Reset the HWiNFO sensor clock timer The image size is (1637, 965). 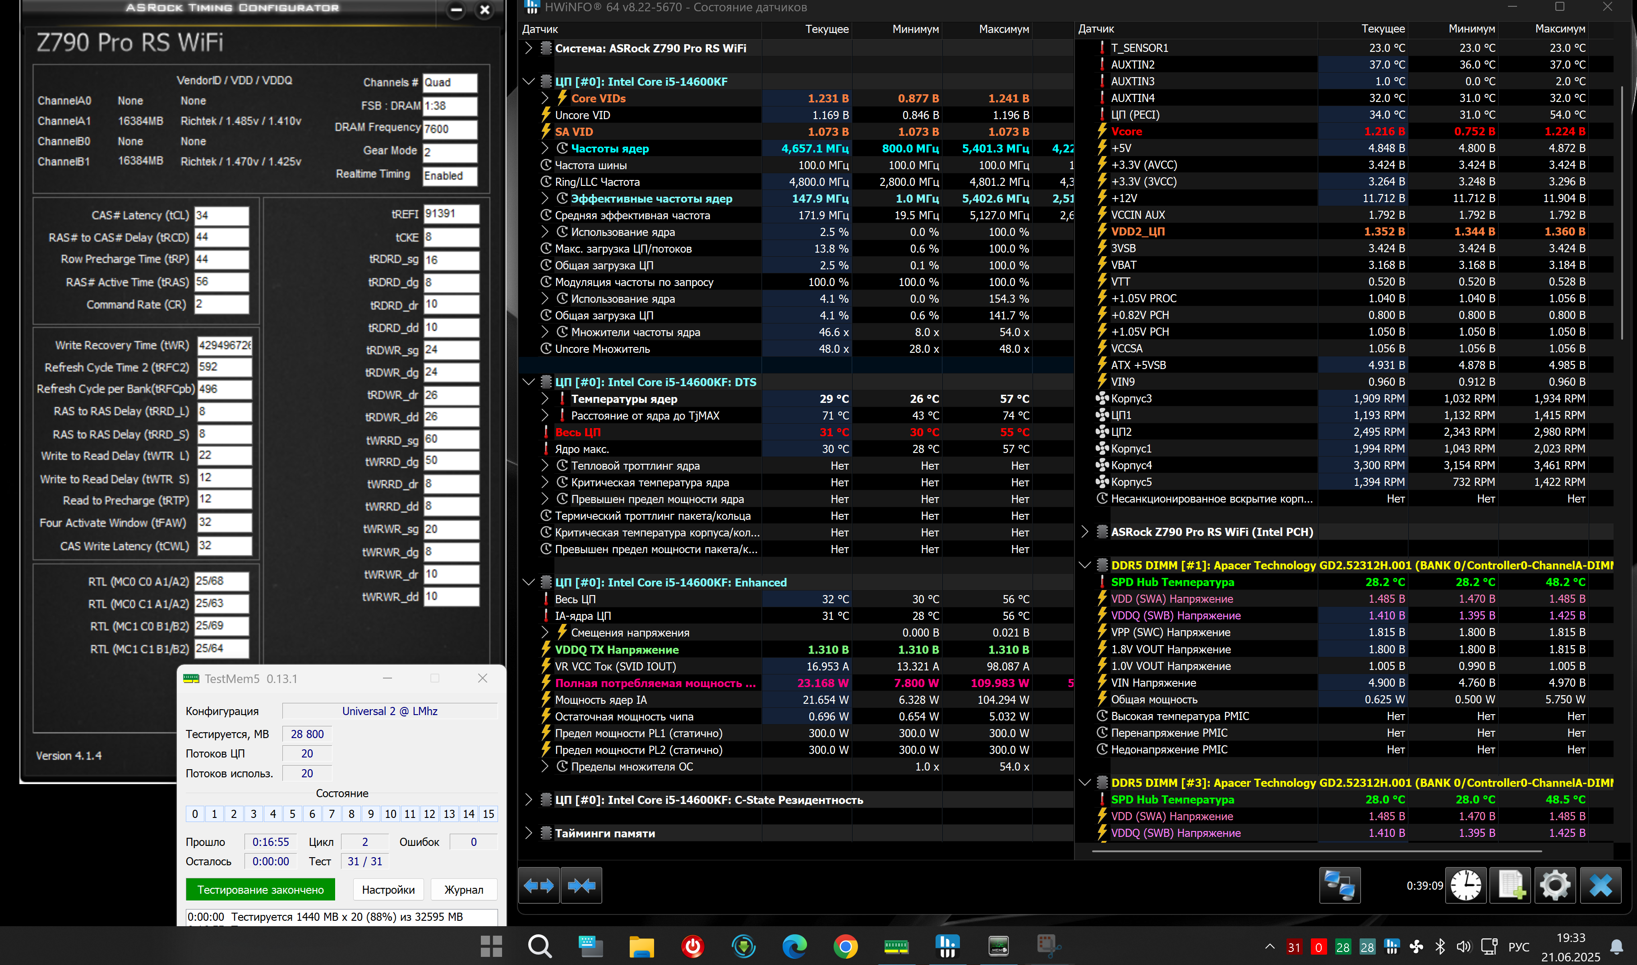point(1466,885)
